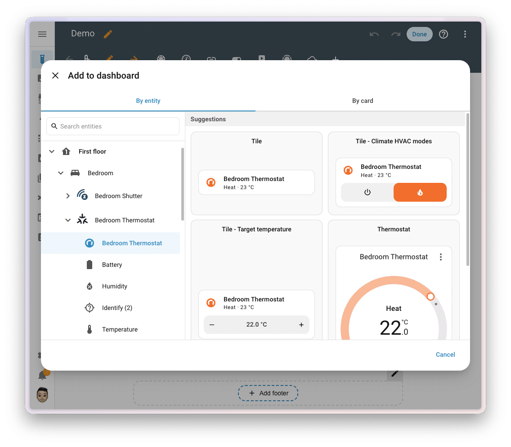Click the power off HVAC mode button
The width and height of the screenshot is (511, 447).
click(367, 192)
